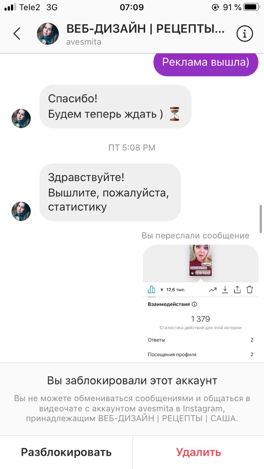Tap the Разблокировать button
The height and width of the screenshot is (469, 264).
pyautogui.click(x=66, y=452)
